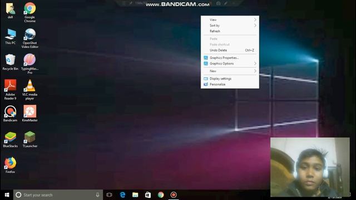
Task: Select the TypingMaster Pro shortcut
Action: [29, 64]
